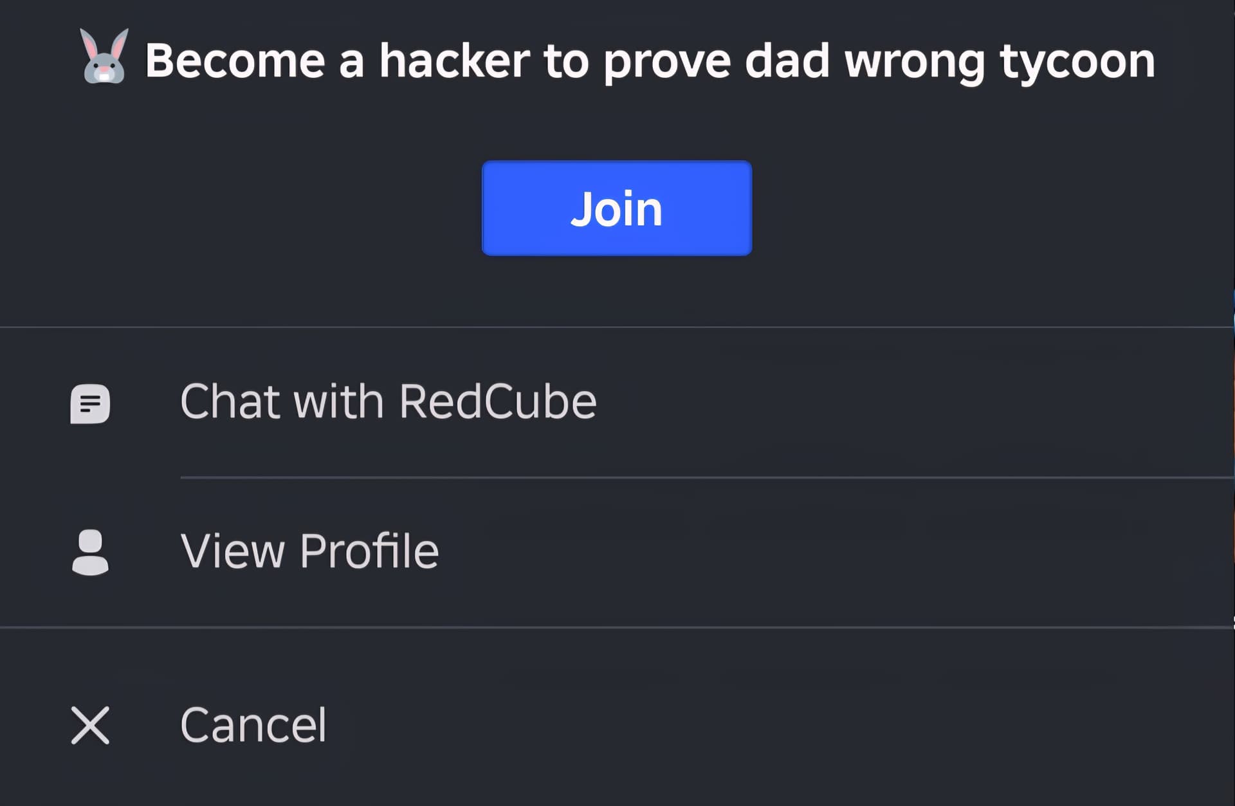1235x806 pixels.
Task: Click the Profile word in View Profile
Action: click(369, 551)
